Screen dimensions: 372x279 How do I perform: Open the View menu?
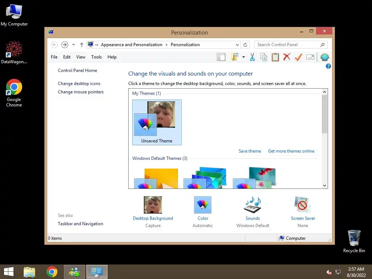pos(81,57)
